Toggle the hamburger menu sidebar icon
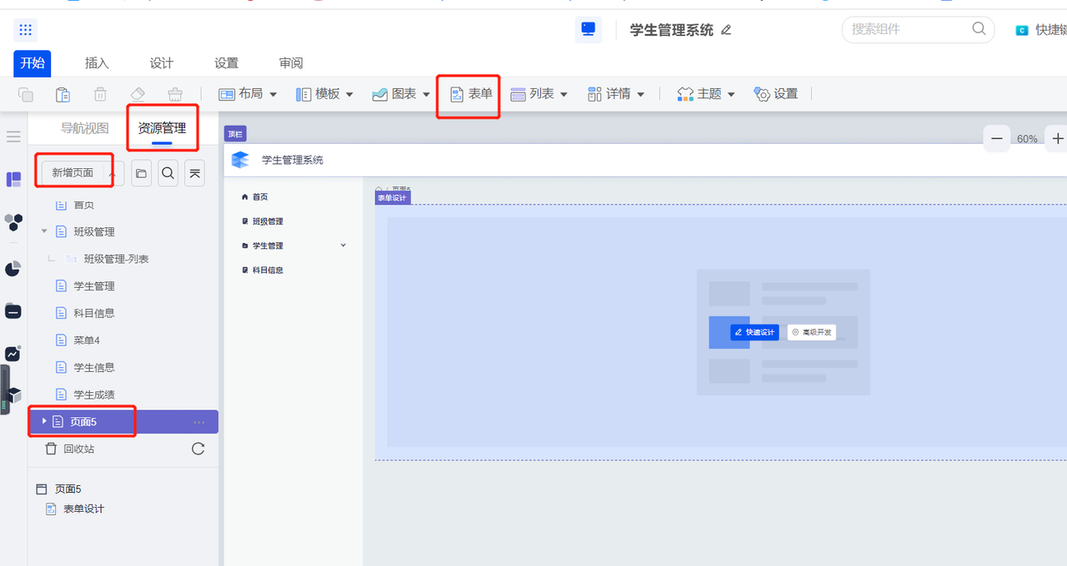 click(x=13, y=137)
